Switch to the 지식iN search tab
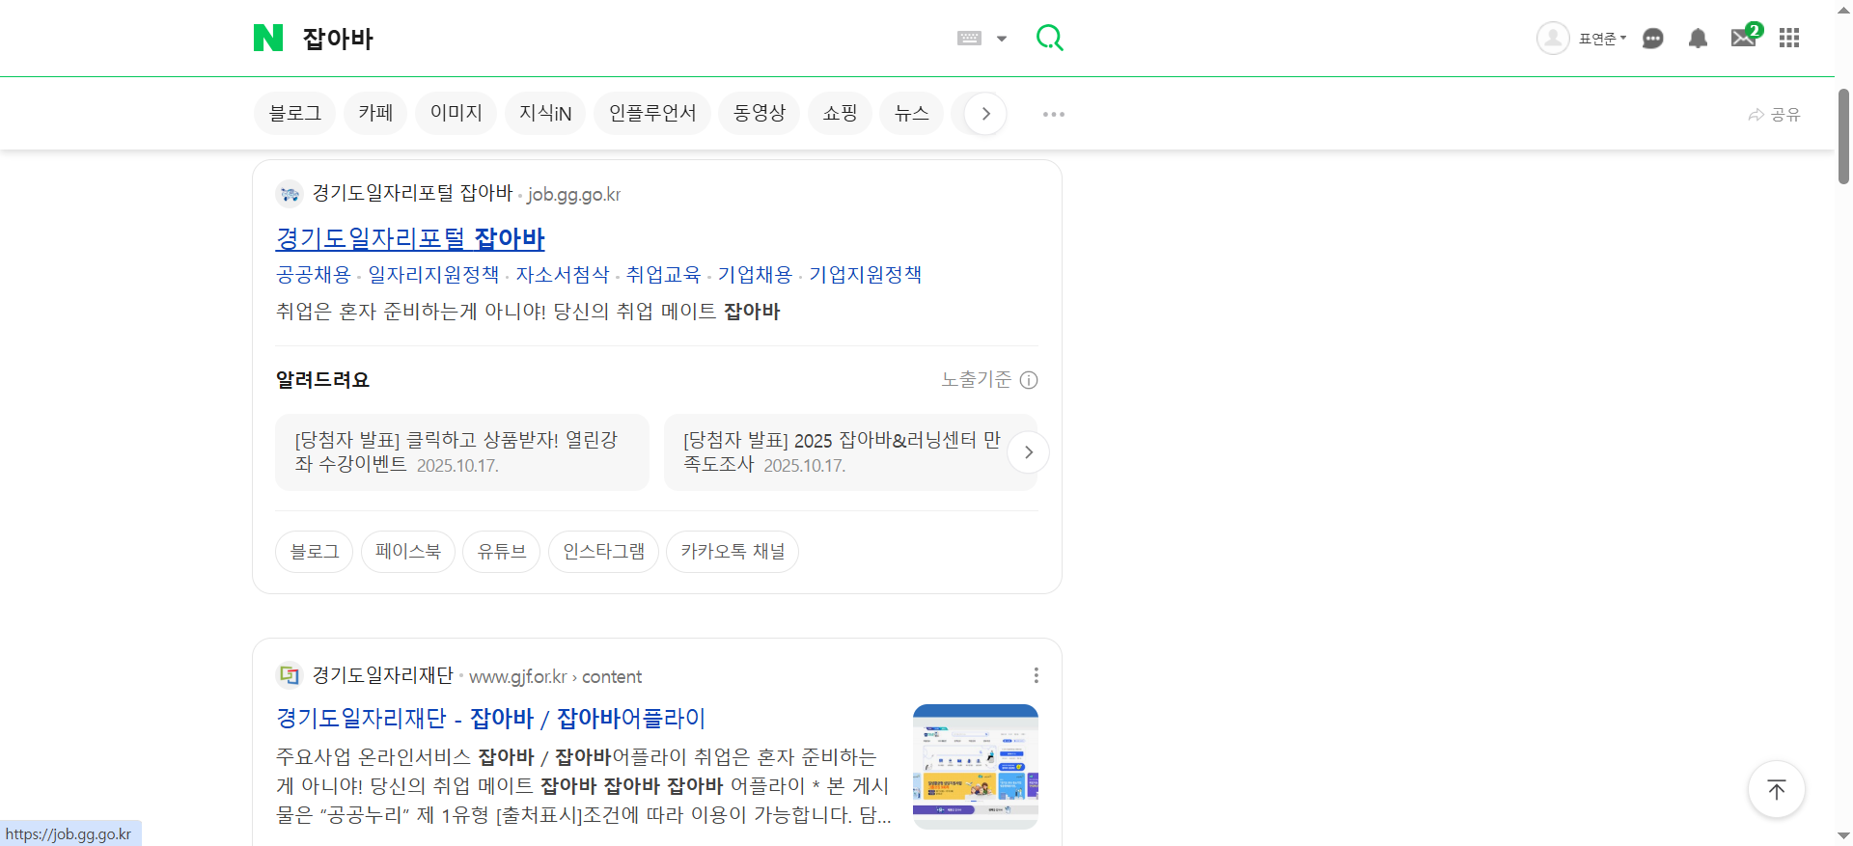The image size is (1853, 846). tap(545, 113)
